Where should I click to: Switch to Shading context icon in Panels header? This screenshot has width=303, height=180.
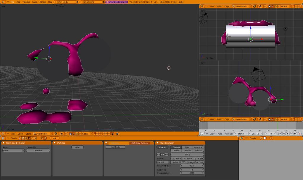(26, 138)
